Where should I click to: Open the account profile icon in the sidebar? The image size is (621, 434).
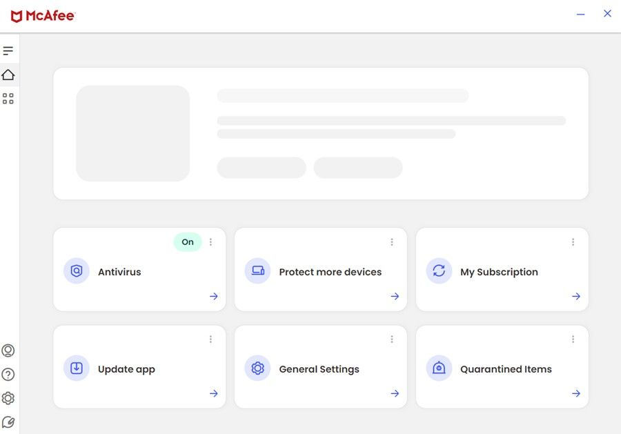[8, 351]
